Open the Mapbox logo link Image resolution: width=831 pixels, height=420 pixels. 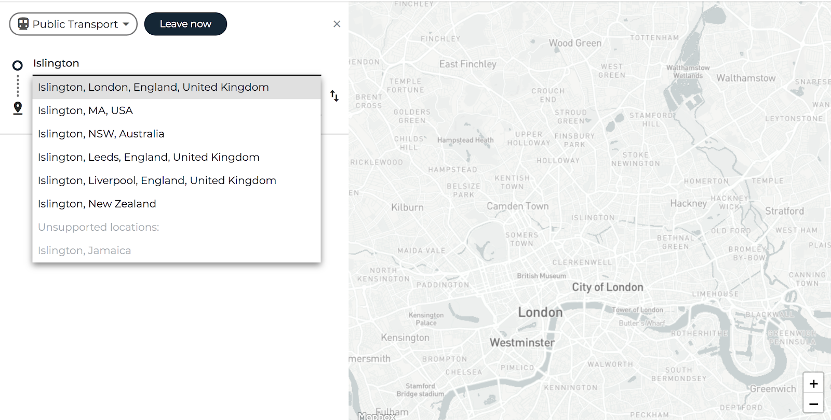point(376,415)
